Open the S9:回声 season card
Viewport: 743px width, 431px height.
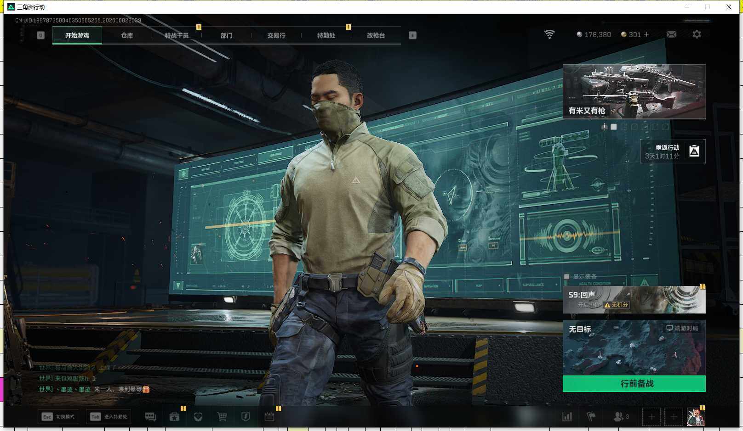(634, 300)
